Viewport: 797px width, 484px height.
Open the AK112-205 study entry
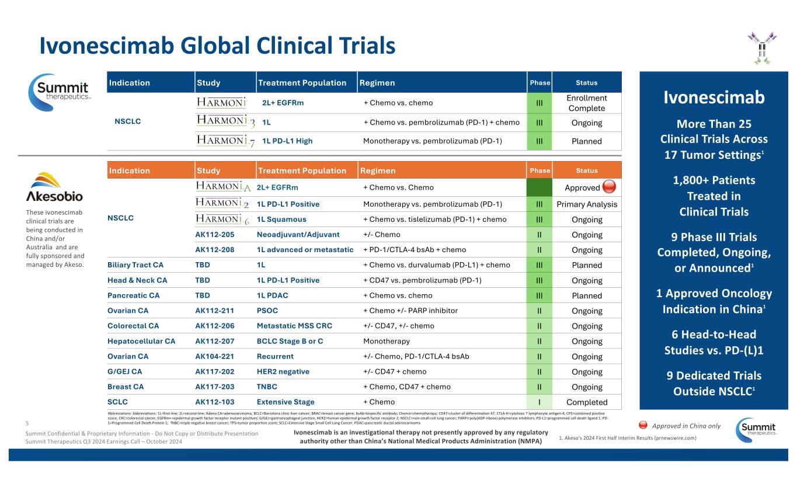(x=214, y=235)
